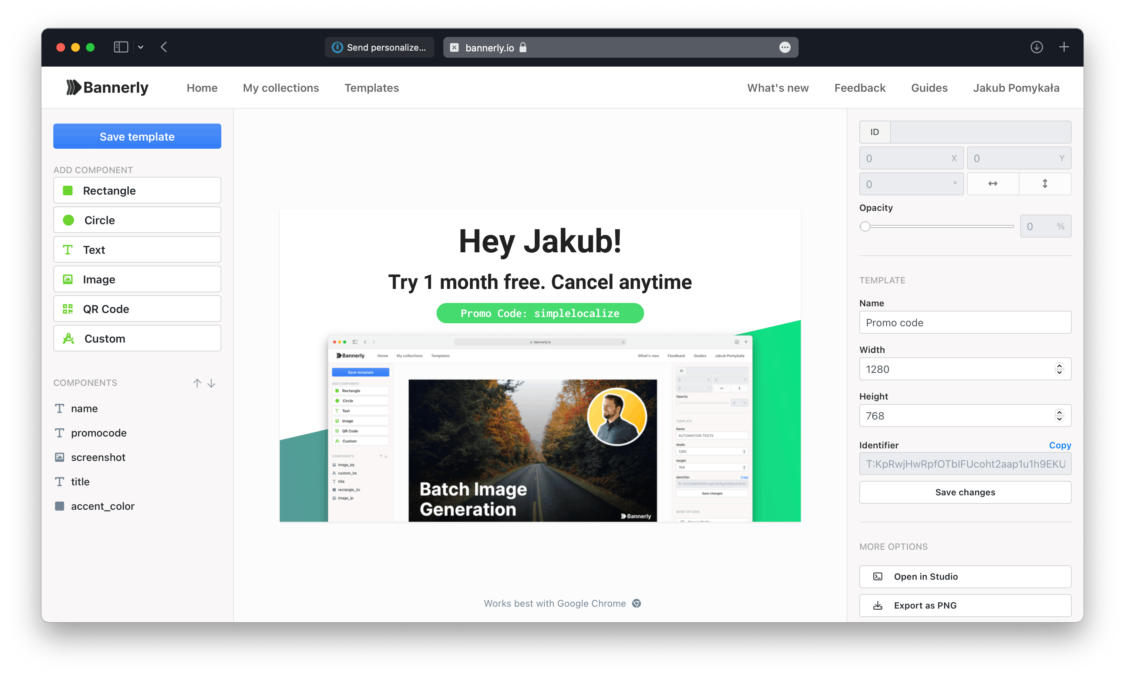The height and width of the screenshot is (677, 1125).
Task: Click the Identifier field
Action: coord(965,464)
